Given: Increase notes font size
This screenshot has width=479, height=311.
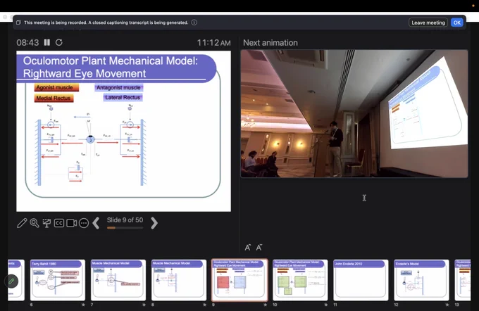Looking at the screenshot, I should tap(248, 247).
